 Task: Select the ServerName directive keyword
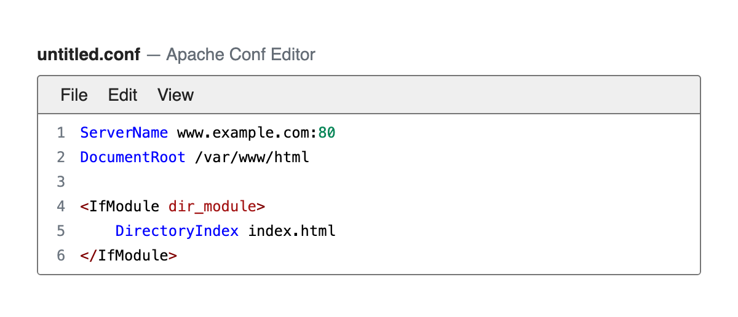coord(124,133)
